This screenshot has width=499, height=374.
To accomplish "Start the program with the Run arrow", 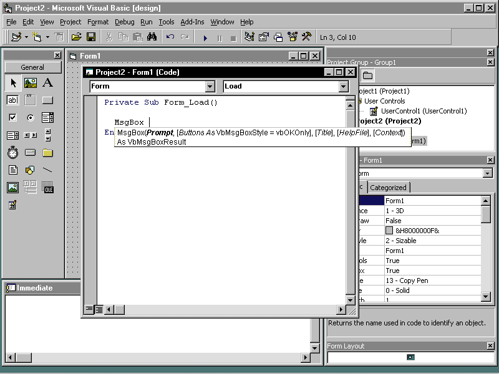I will click(205, 38).
